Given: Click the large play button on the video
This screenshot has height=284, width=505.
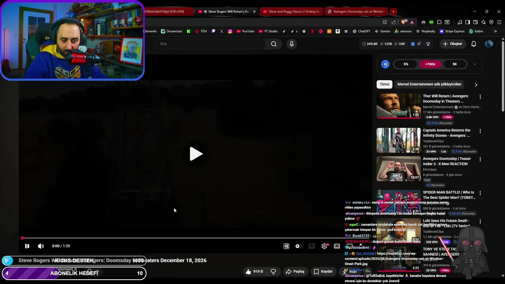Looking at the screenshot, I should 196,154.
